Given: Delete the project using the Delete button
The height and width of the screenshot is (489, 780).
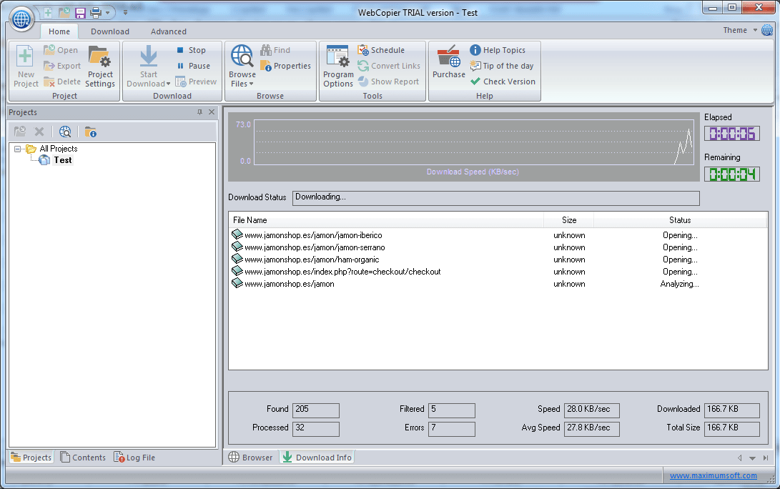Looking at the screenshot, I should tap(61, 81).
